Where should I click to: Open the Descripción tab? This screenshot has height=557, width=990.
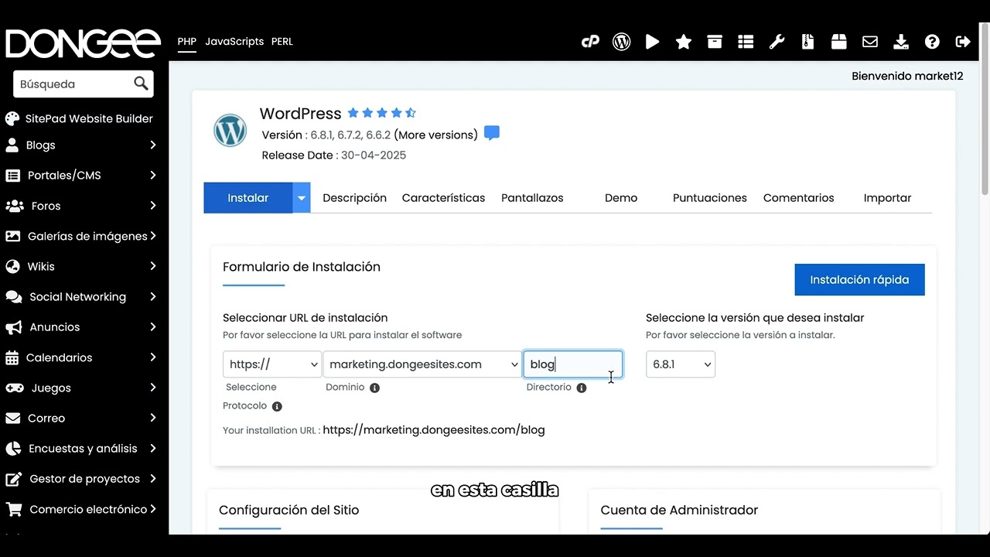[x=355, y=198]
